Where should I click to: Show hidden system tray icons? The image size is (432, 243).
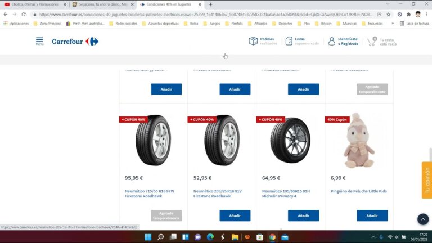click(x=373, y=237)
